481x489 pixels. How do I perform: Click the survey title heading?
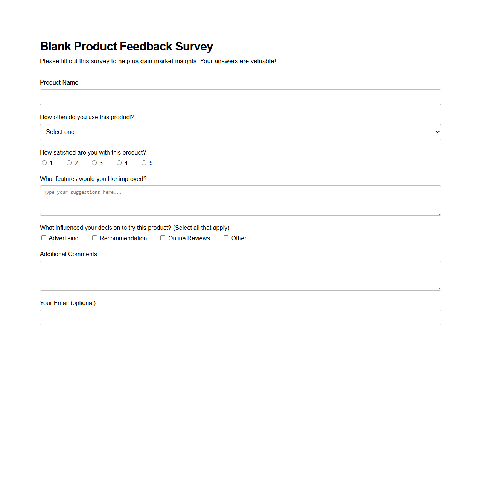126,46
